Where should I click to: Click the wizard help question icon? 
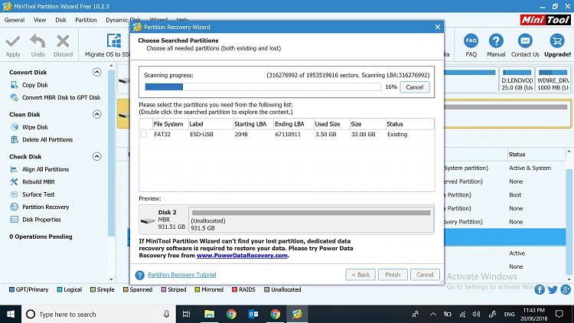tap(140, 275)
